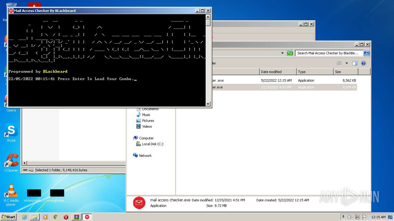Select Computer in the navigation pane

pos(143,138)
